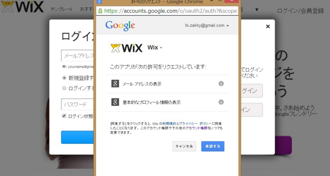Select the ログインする radio button
The height and width of the screenshot is (176, 330).
(x=64, y=88)
